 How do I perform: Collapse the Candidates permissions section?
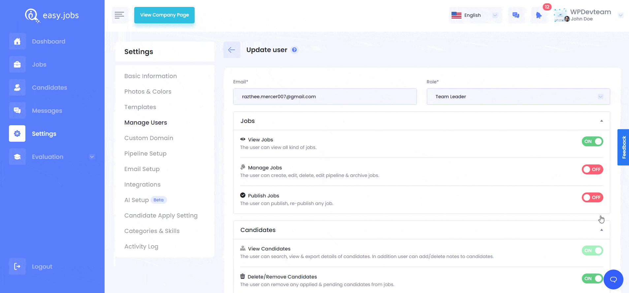coord(602,230)
